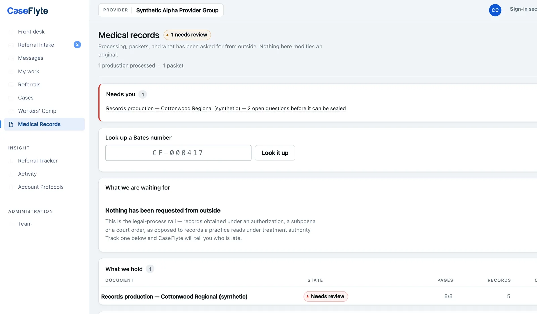Click the Referral Intake badge showing 2
This screenshot has width=537, height=314.
pos(77,44)
